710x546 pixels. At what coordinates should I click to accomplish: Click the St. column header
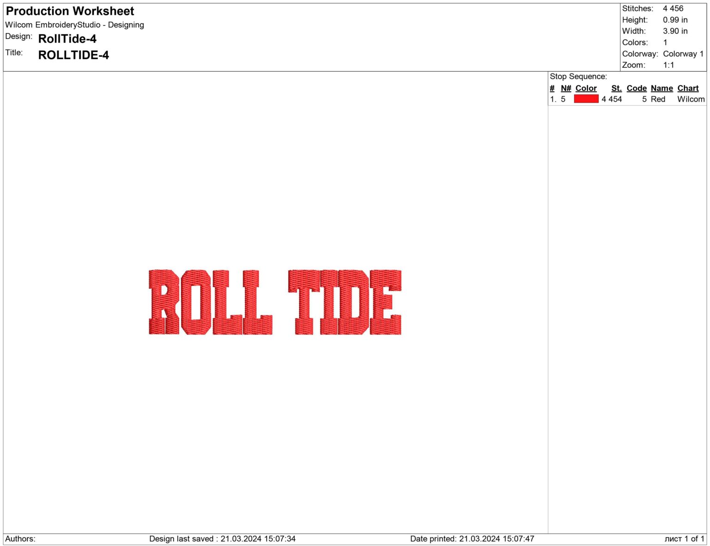click(x=616, y=88)
